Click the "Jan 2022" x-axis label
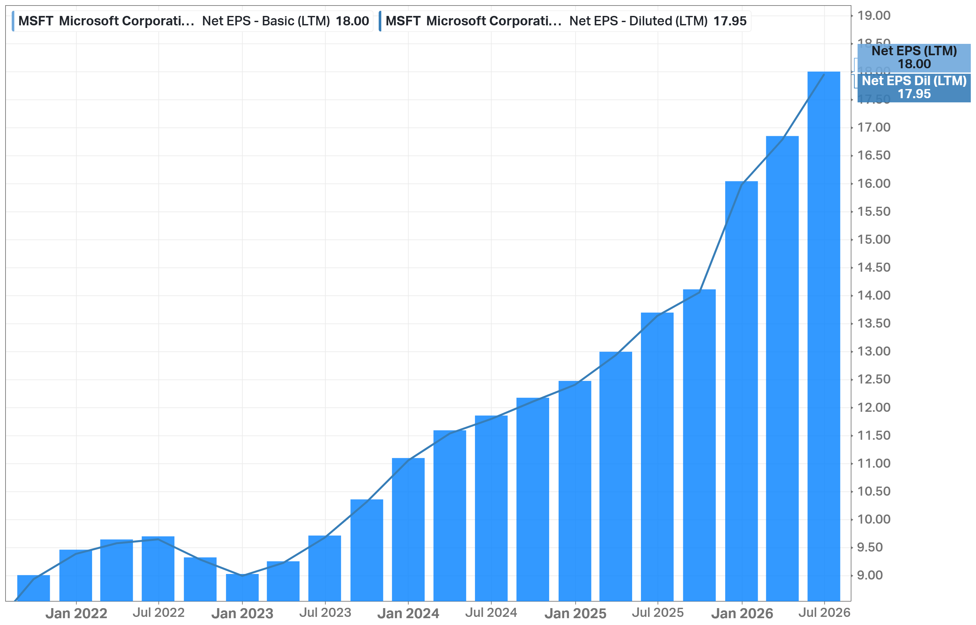The height and width of the screenshot is (625, 976). tap(76, 613)
